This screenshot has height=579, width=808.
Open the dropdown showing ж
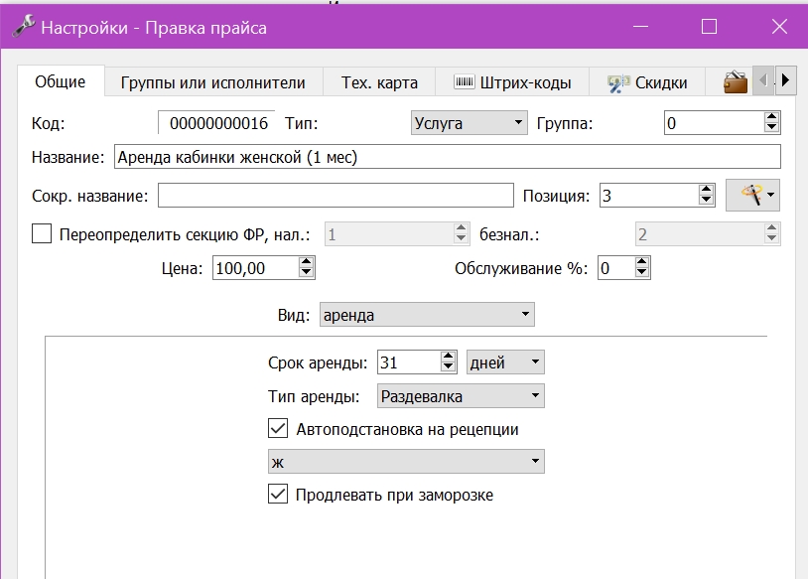[406, 461]
